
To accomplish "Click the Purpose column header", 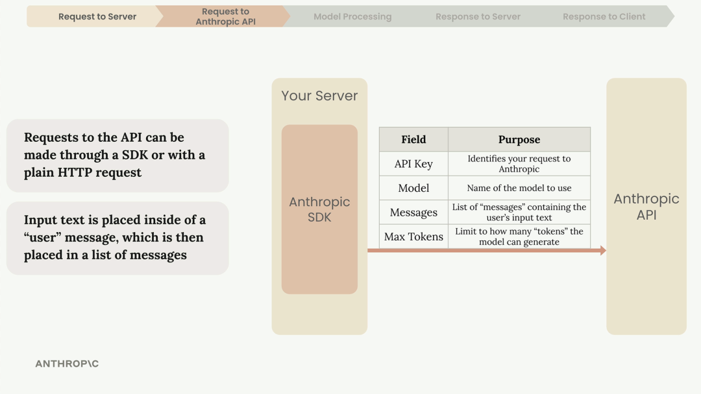I will (x=519, y=139).
